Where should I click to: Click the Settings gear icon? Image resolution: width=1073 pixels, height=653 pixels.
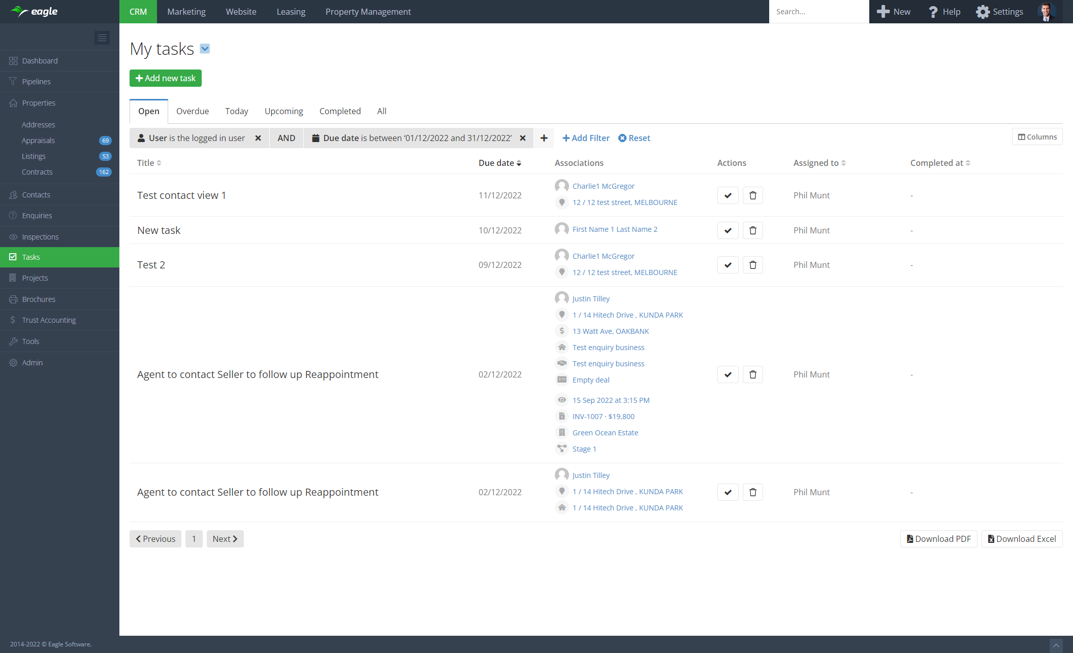983,12
